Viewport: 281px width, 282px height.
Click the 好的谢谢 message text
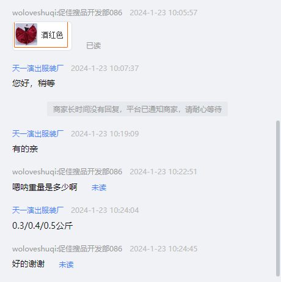tap(28, 264)
